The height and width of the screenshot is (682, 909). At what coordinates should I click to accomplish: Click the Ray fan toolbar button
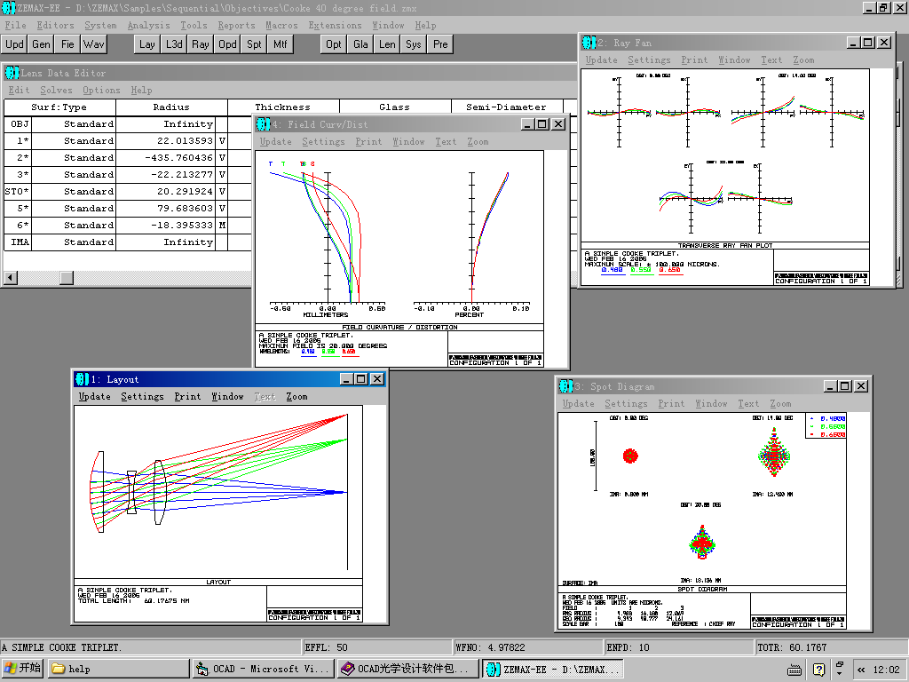pos(201,44)
